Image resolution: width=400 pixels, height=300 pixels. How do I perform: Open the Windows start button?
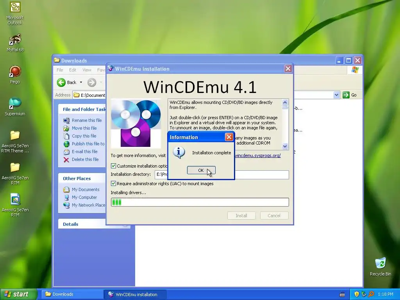click(18, 294)
